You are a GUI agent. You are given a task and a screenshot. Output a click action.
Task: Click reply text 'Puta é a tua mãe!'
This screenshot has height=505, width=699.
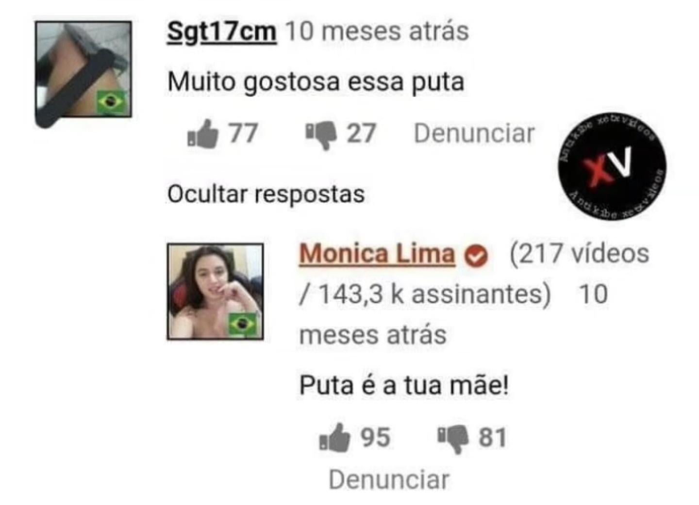click(404, 386)
